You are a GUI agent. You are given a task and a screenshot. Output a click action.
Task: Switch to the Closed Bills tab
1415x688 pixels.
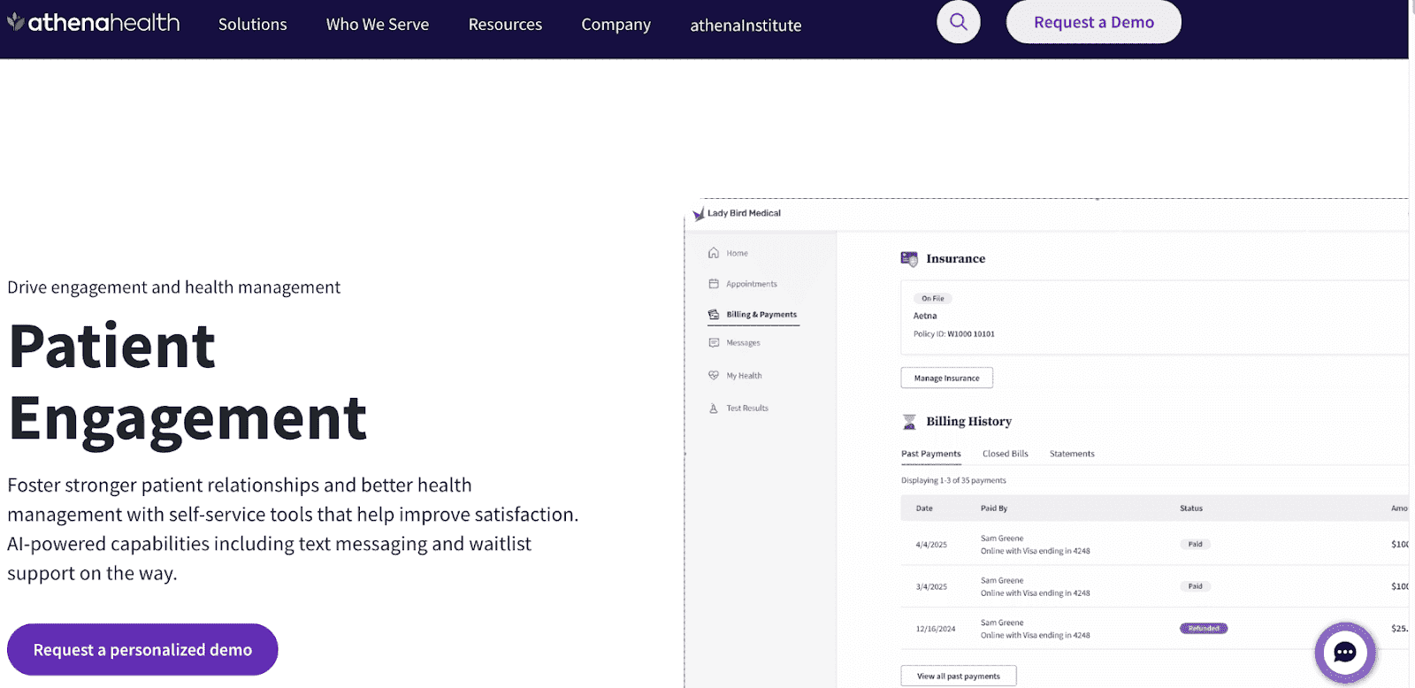tap(1006, 454)
